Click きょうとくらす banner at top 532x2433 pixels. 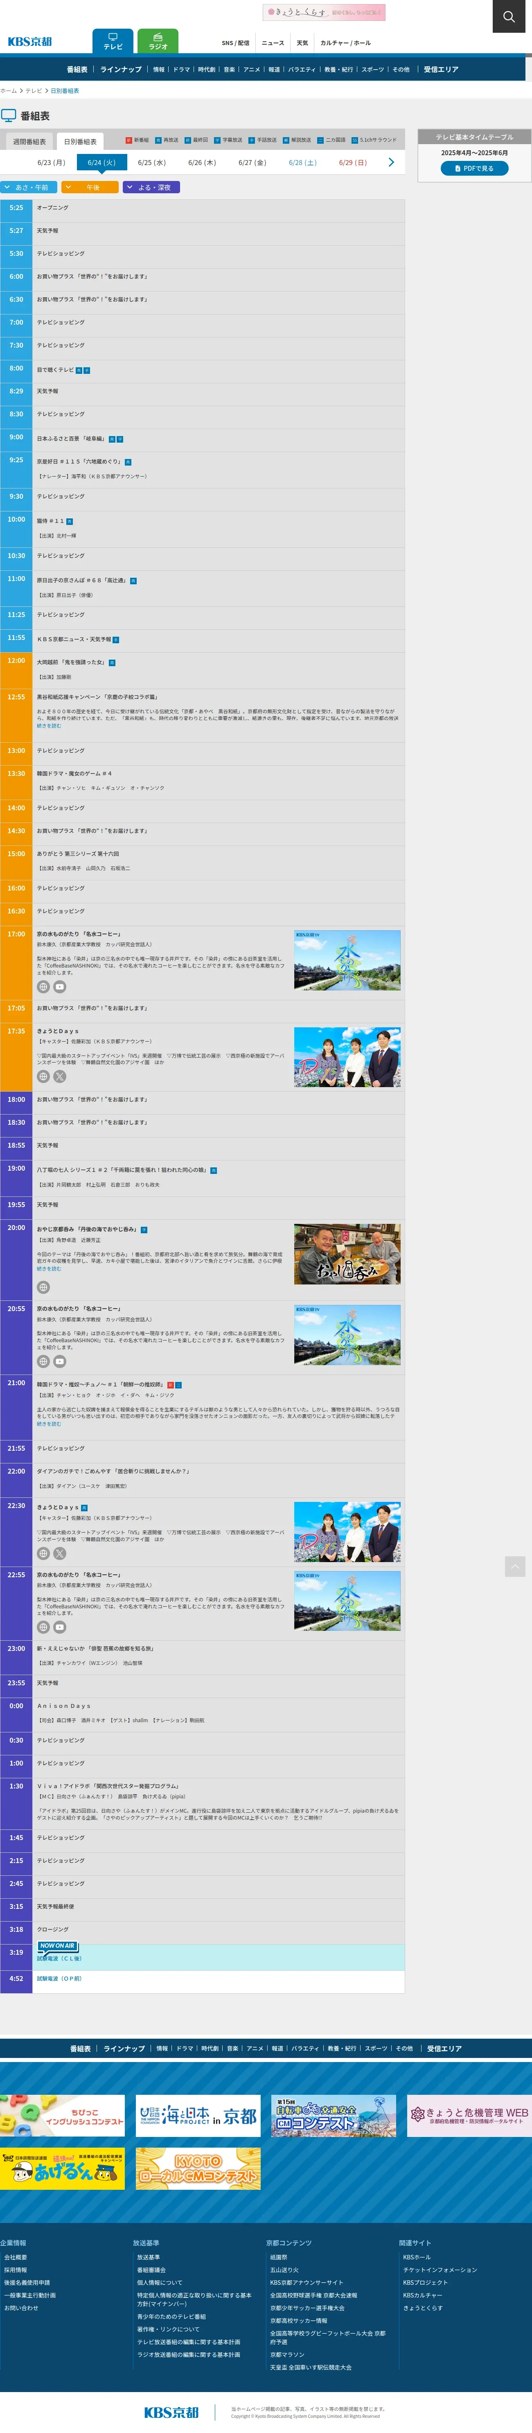(324, 12)
